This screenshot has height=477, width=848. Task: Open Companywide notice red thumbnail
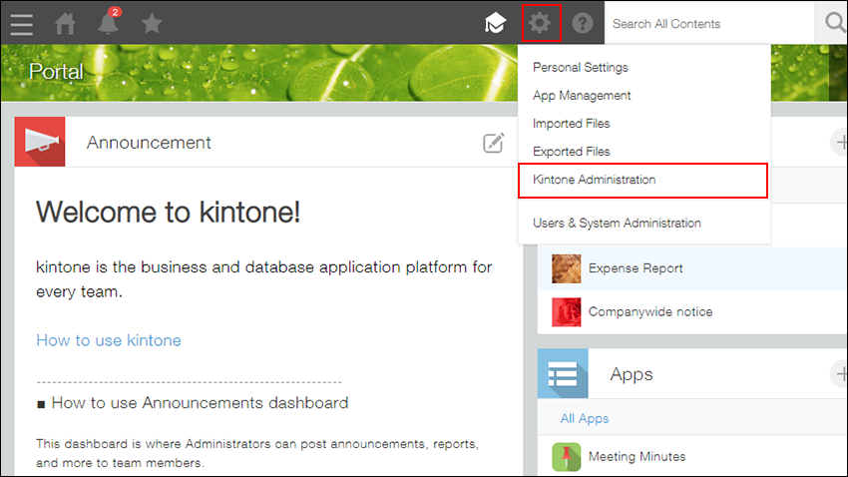coord(567,312)
